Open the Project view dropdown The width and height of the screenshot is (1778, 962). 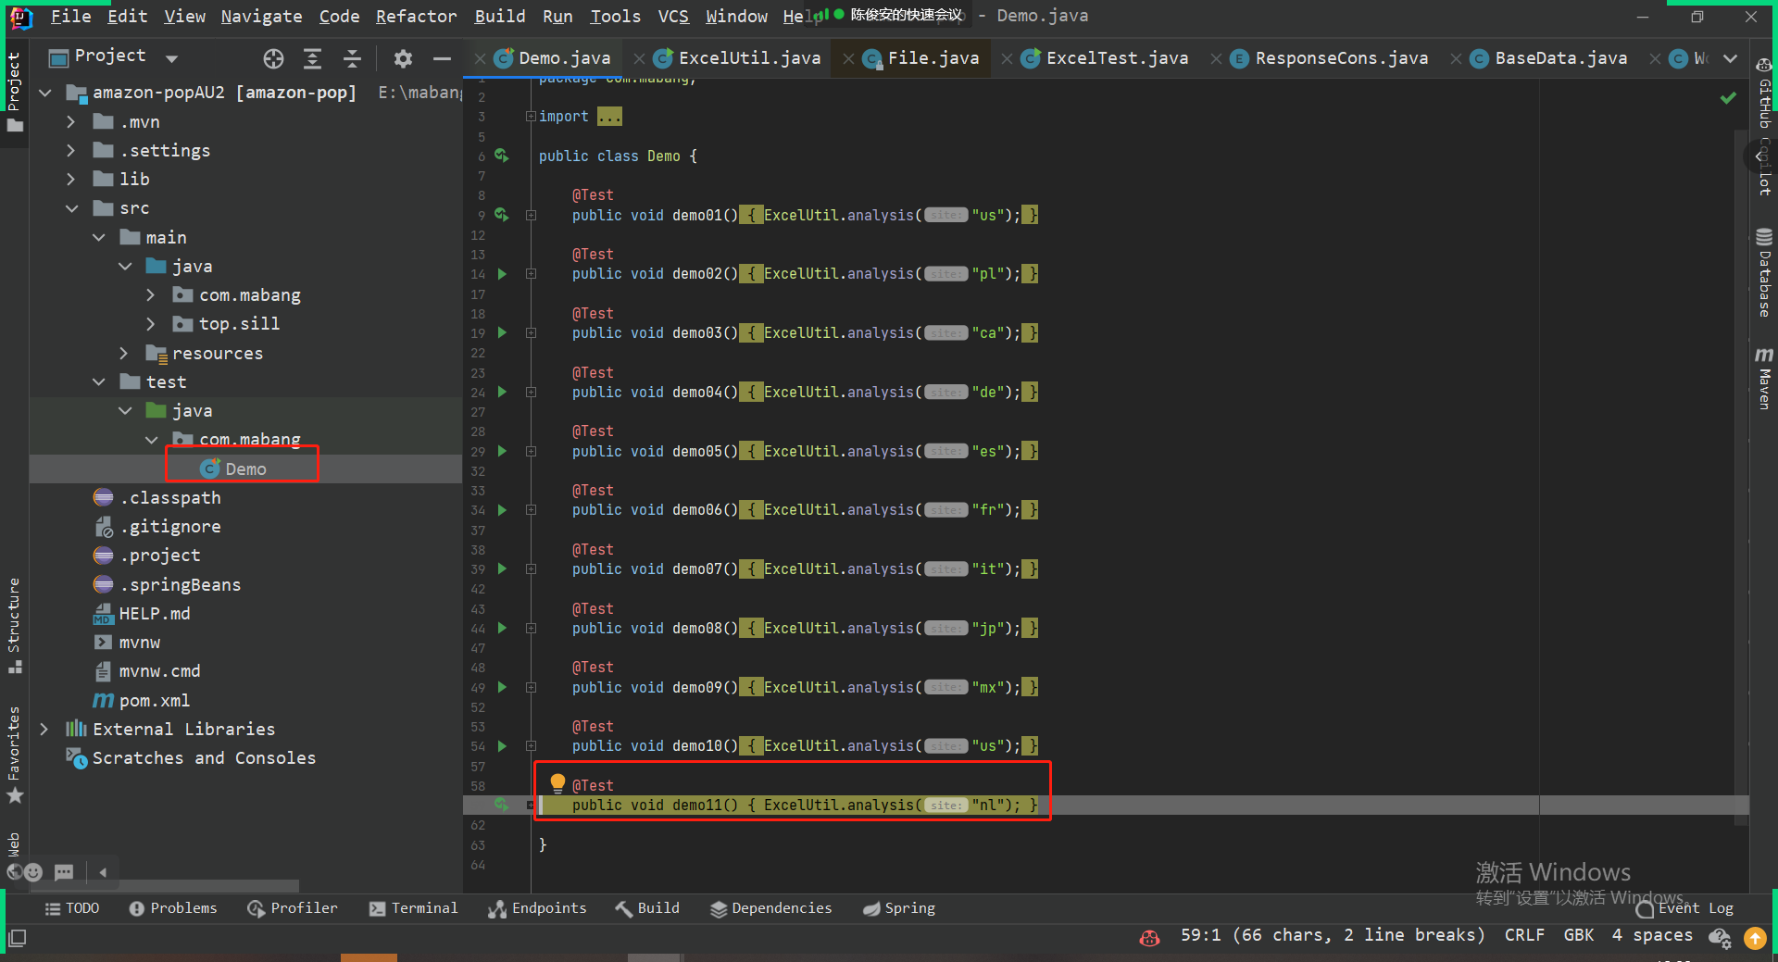[171, 58]
